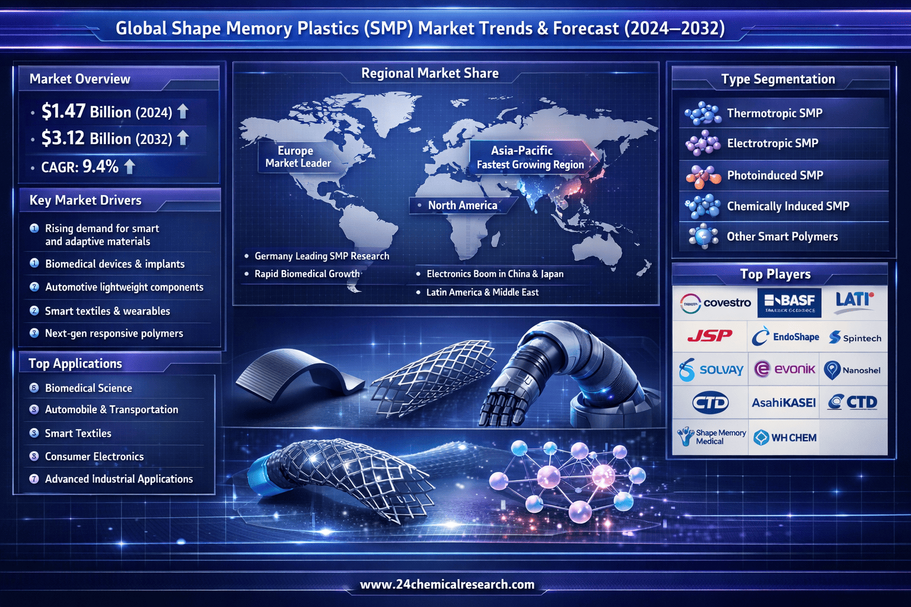
Task: Select the Europe Market Leader map label
Action: tap(297, 157)
